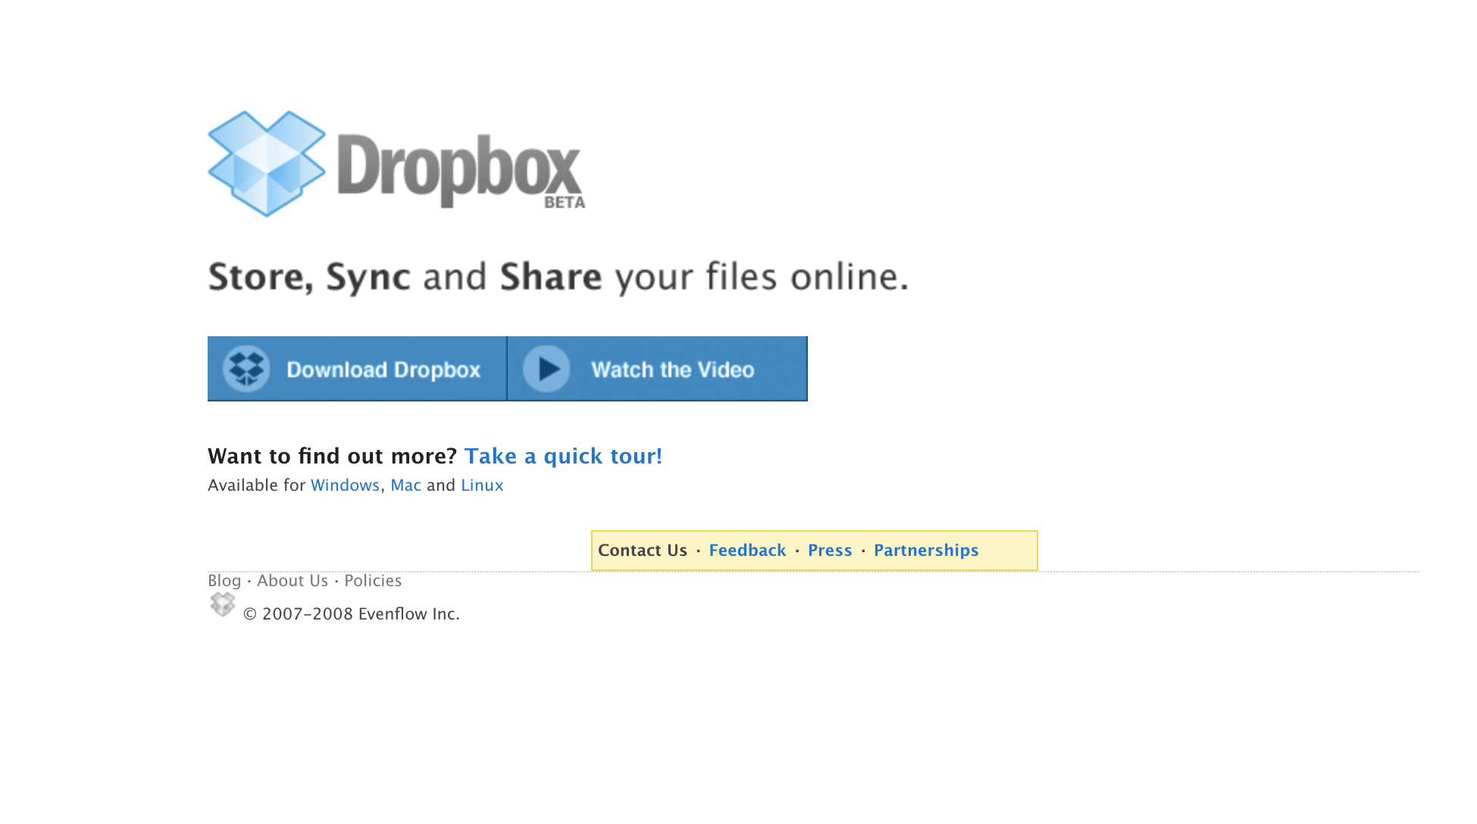Follow the Windows download link

345,485
